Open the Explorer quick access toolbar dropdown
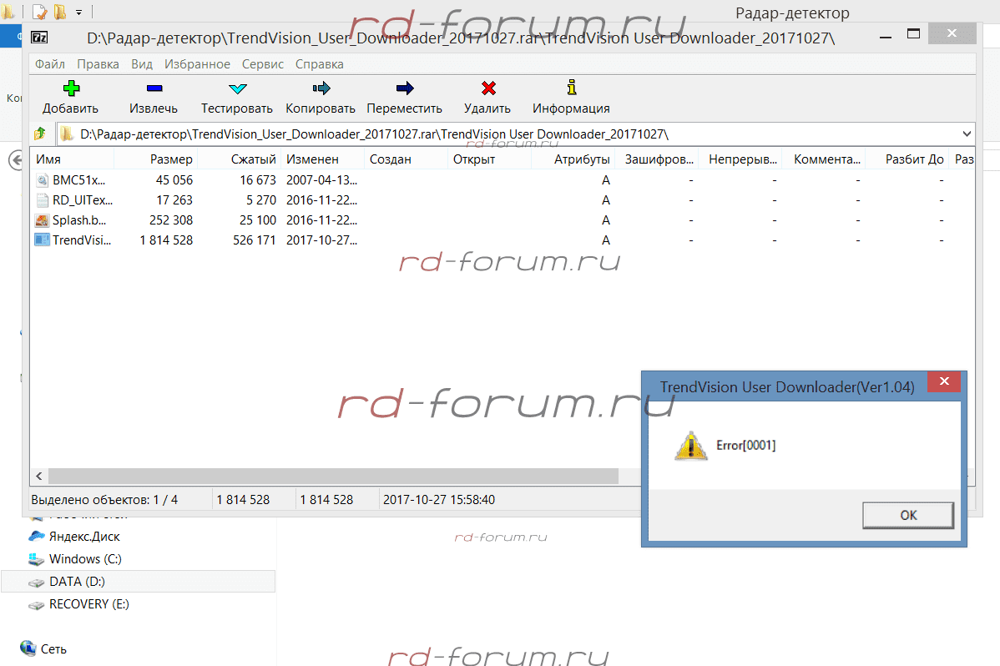 click(x=79, y=13)
